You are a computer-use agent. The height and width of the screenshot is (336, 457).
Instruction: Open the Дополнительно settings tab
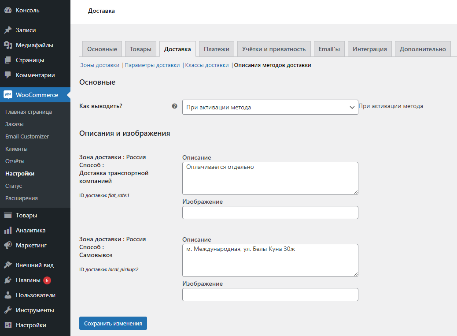click(x=423, y=49)
